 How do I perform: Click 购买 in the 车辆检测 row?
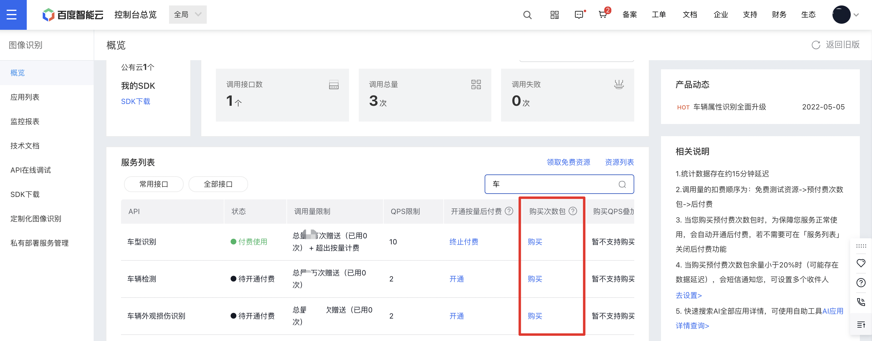click(535, 279)
